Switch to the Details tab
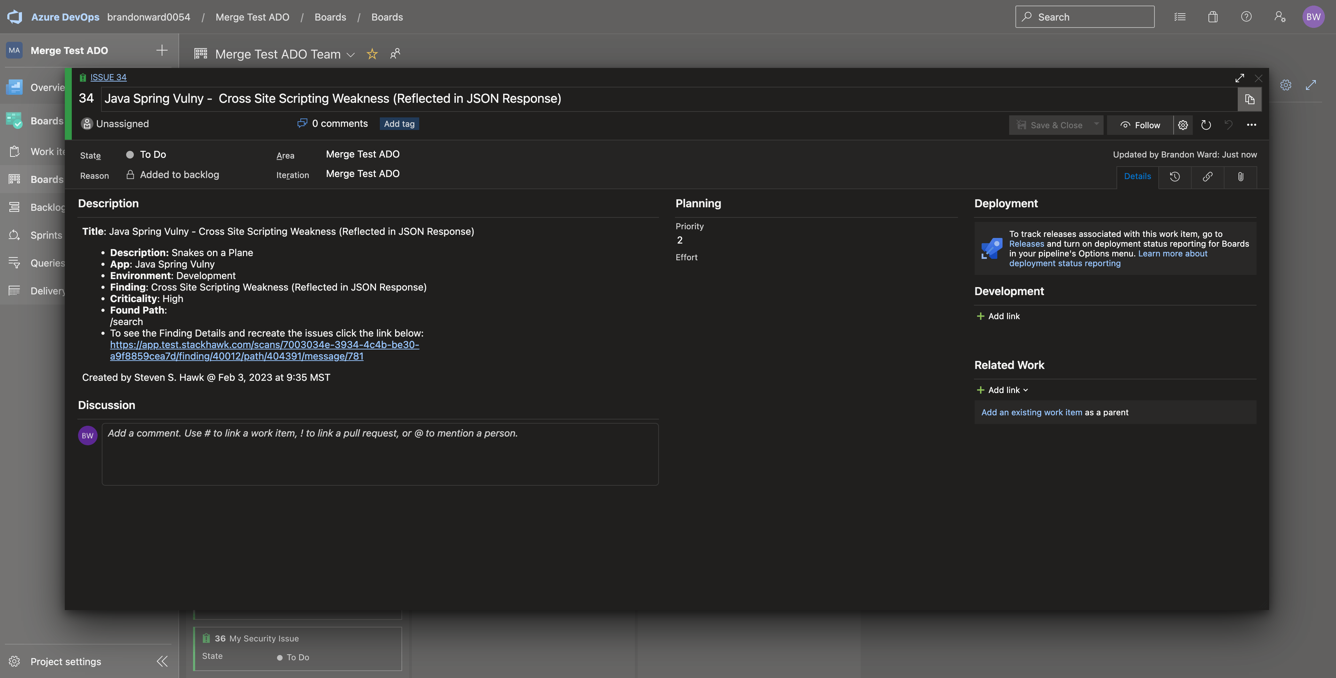Viewport: 1336px width, 678px height. point(1137,176)
